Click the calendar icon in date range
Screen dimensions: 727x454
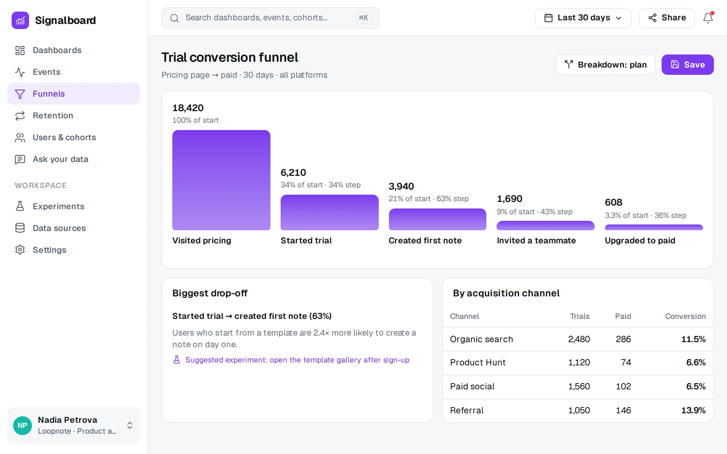(549, 18)
